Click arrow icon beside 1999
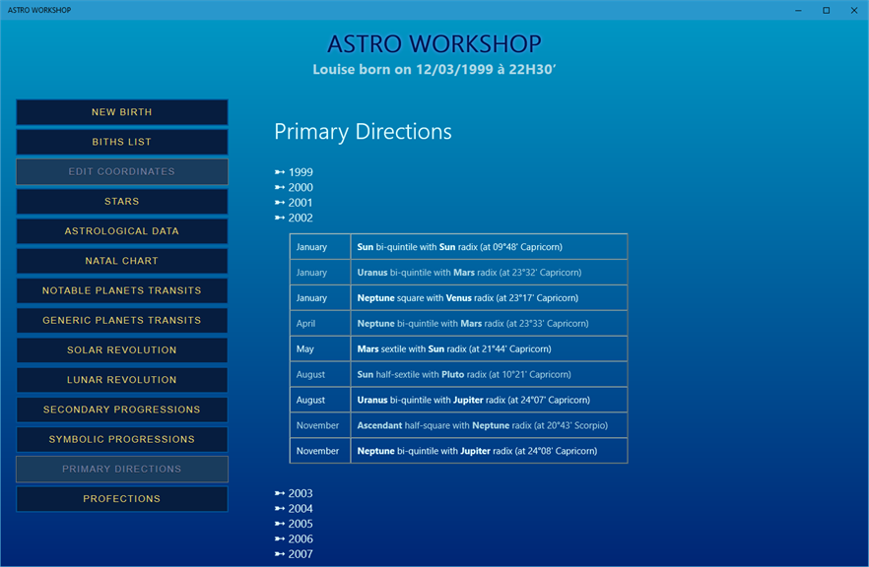Viewport: 869px width, 567px height. [x=280, y=172]
